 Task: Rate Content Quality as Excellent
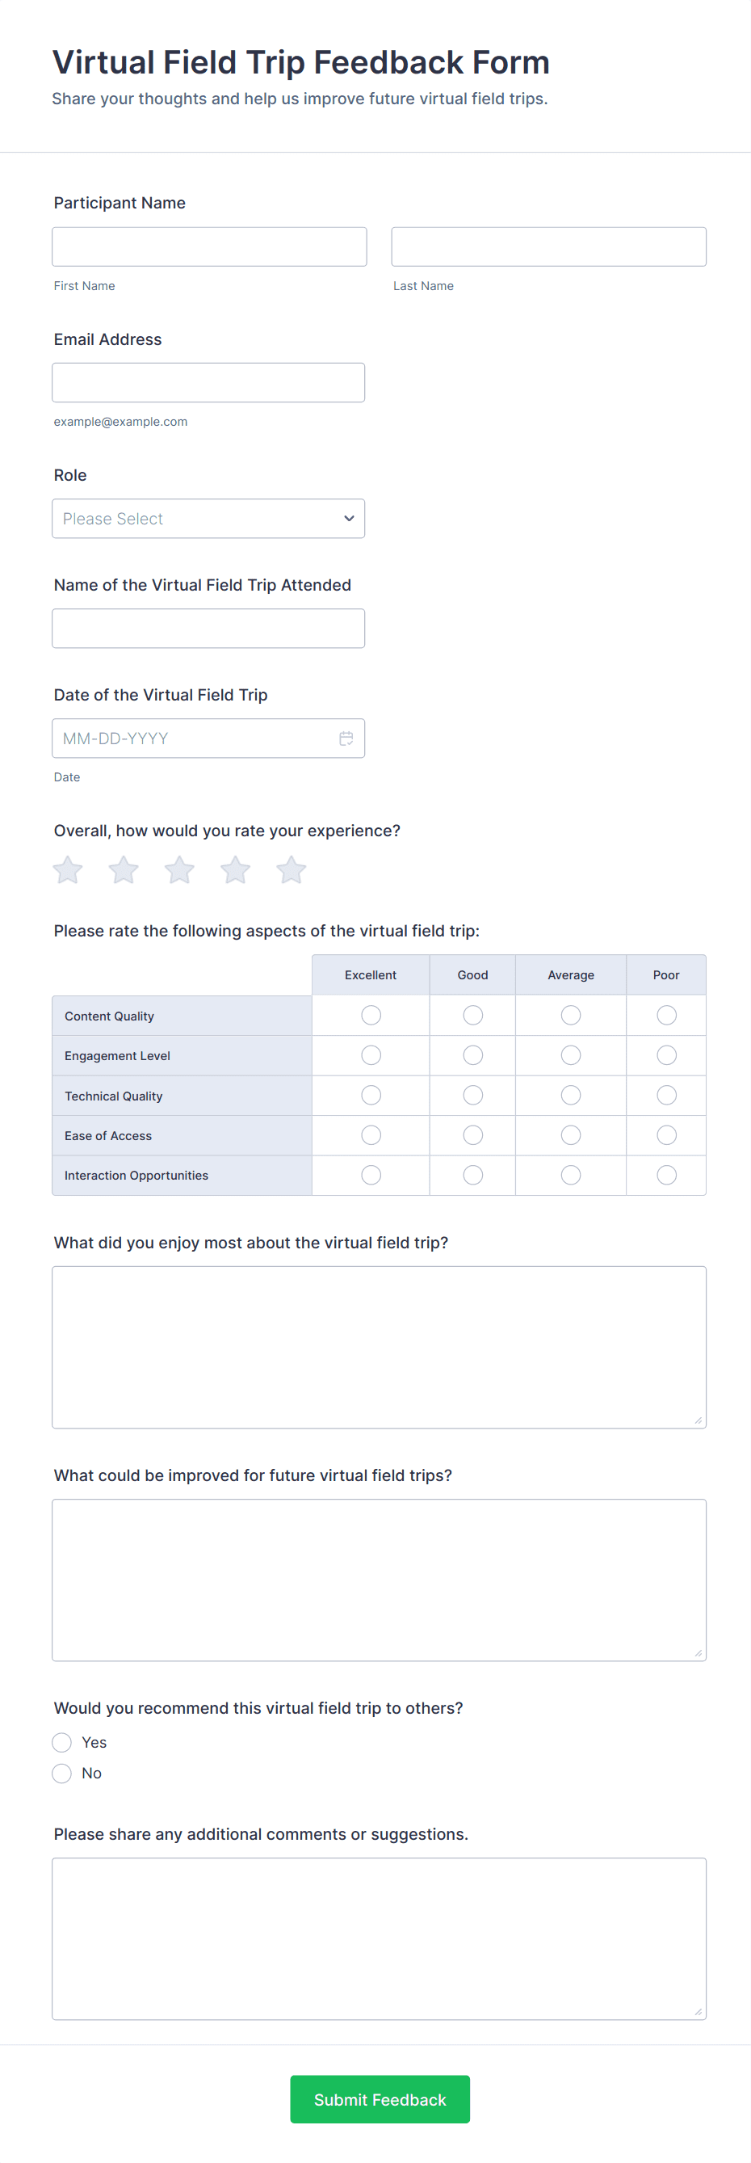[x=371, y=1015]
